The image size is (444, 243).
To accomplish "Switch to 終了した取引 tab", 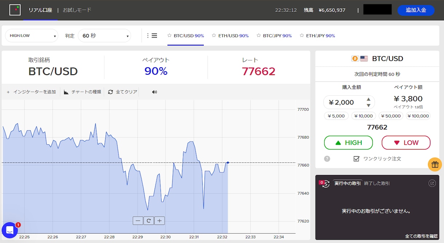I will click(x=377, y=184).
